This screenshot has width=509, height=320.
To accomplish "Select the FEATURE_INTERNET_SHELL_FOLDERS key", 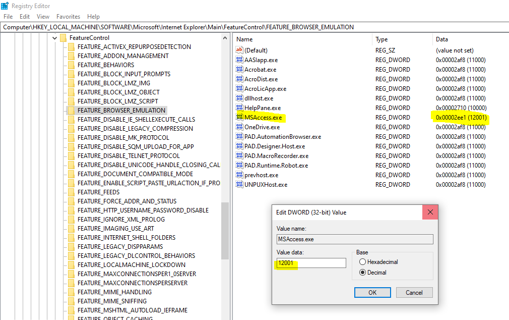I will tap(126, 238).
